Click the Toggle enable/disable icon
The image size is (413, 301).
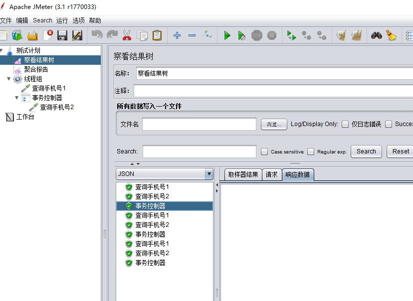[x=207, y=35]
